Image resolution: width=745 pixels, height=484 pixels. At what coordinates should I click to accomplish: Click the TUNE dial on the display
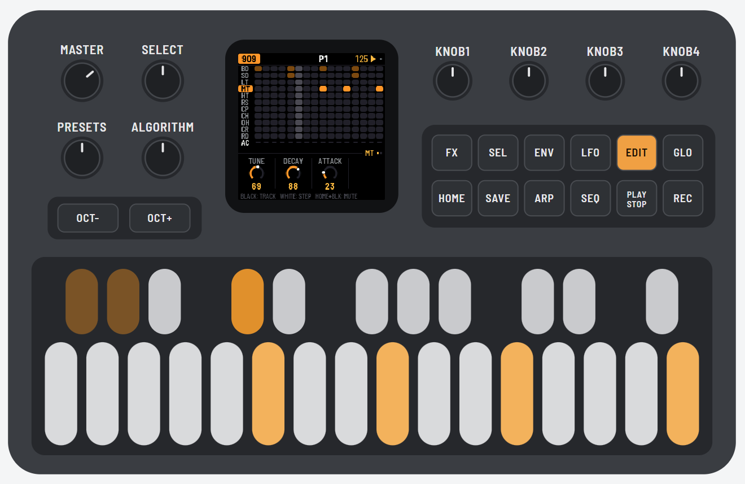pyautogui.click(x=256, y=172)
